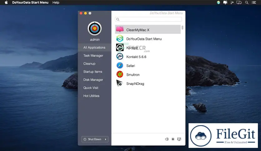Image resolution: width=261 pixels, height=151 pixels.
Task: Click the Shut Down button
Action: (95, 139)
